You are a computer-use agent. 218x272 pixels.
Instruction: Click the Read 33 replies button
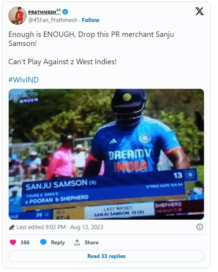(x=106, y=256)
